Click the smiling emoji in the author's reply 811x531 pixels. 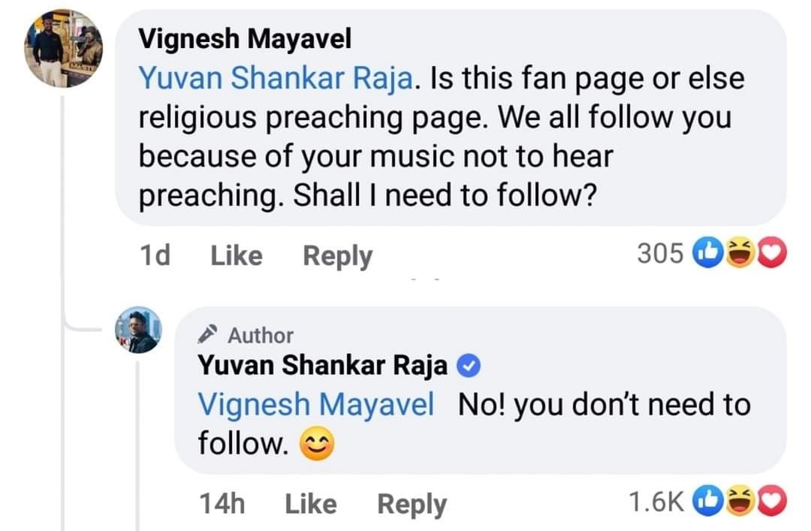[317, 446]
